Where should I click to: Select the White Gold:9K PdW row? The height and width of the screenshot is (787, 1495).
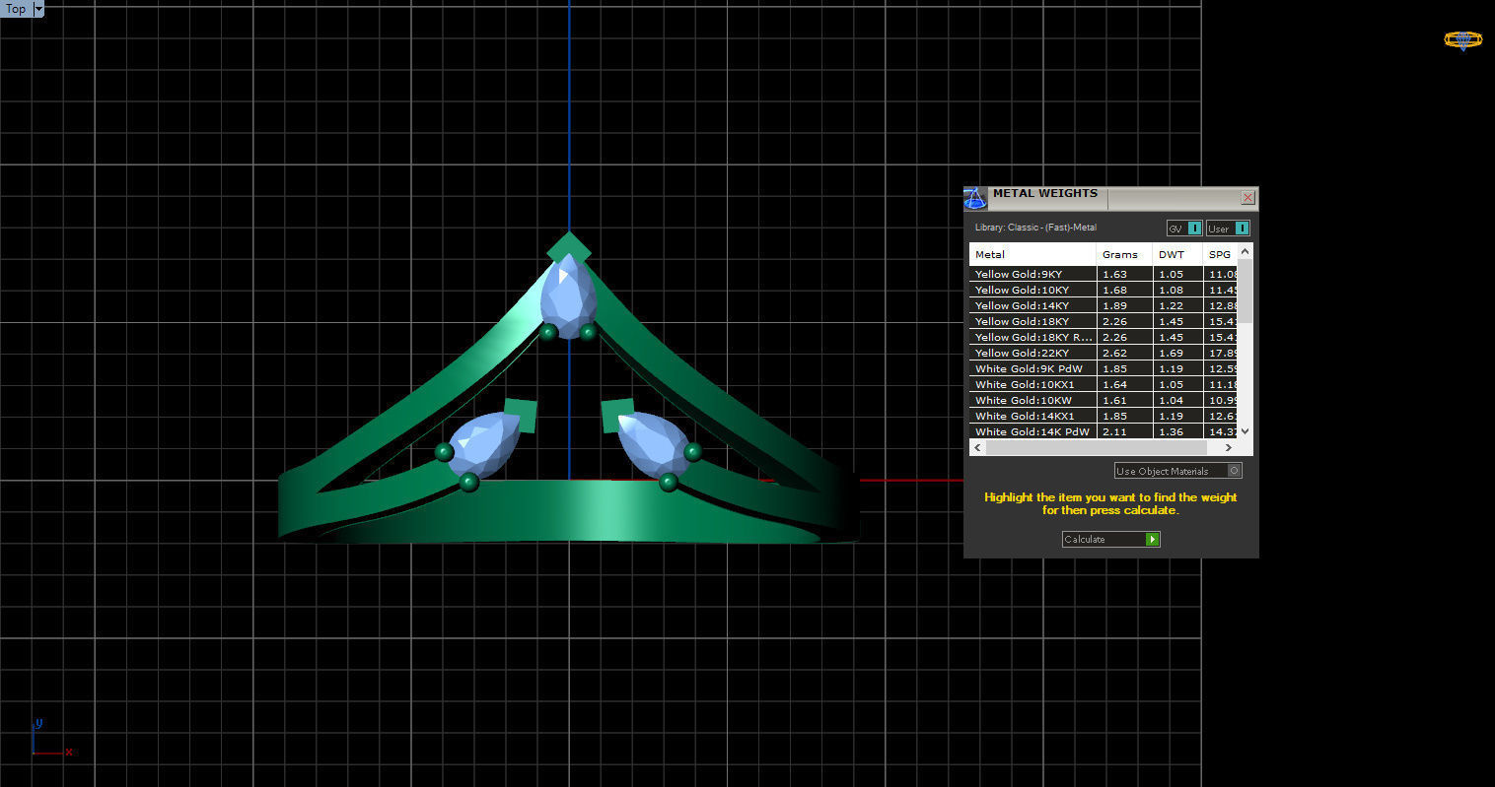coord(1103,368)
